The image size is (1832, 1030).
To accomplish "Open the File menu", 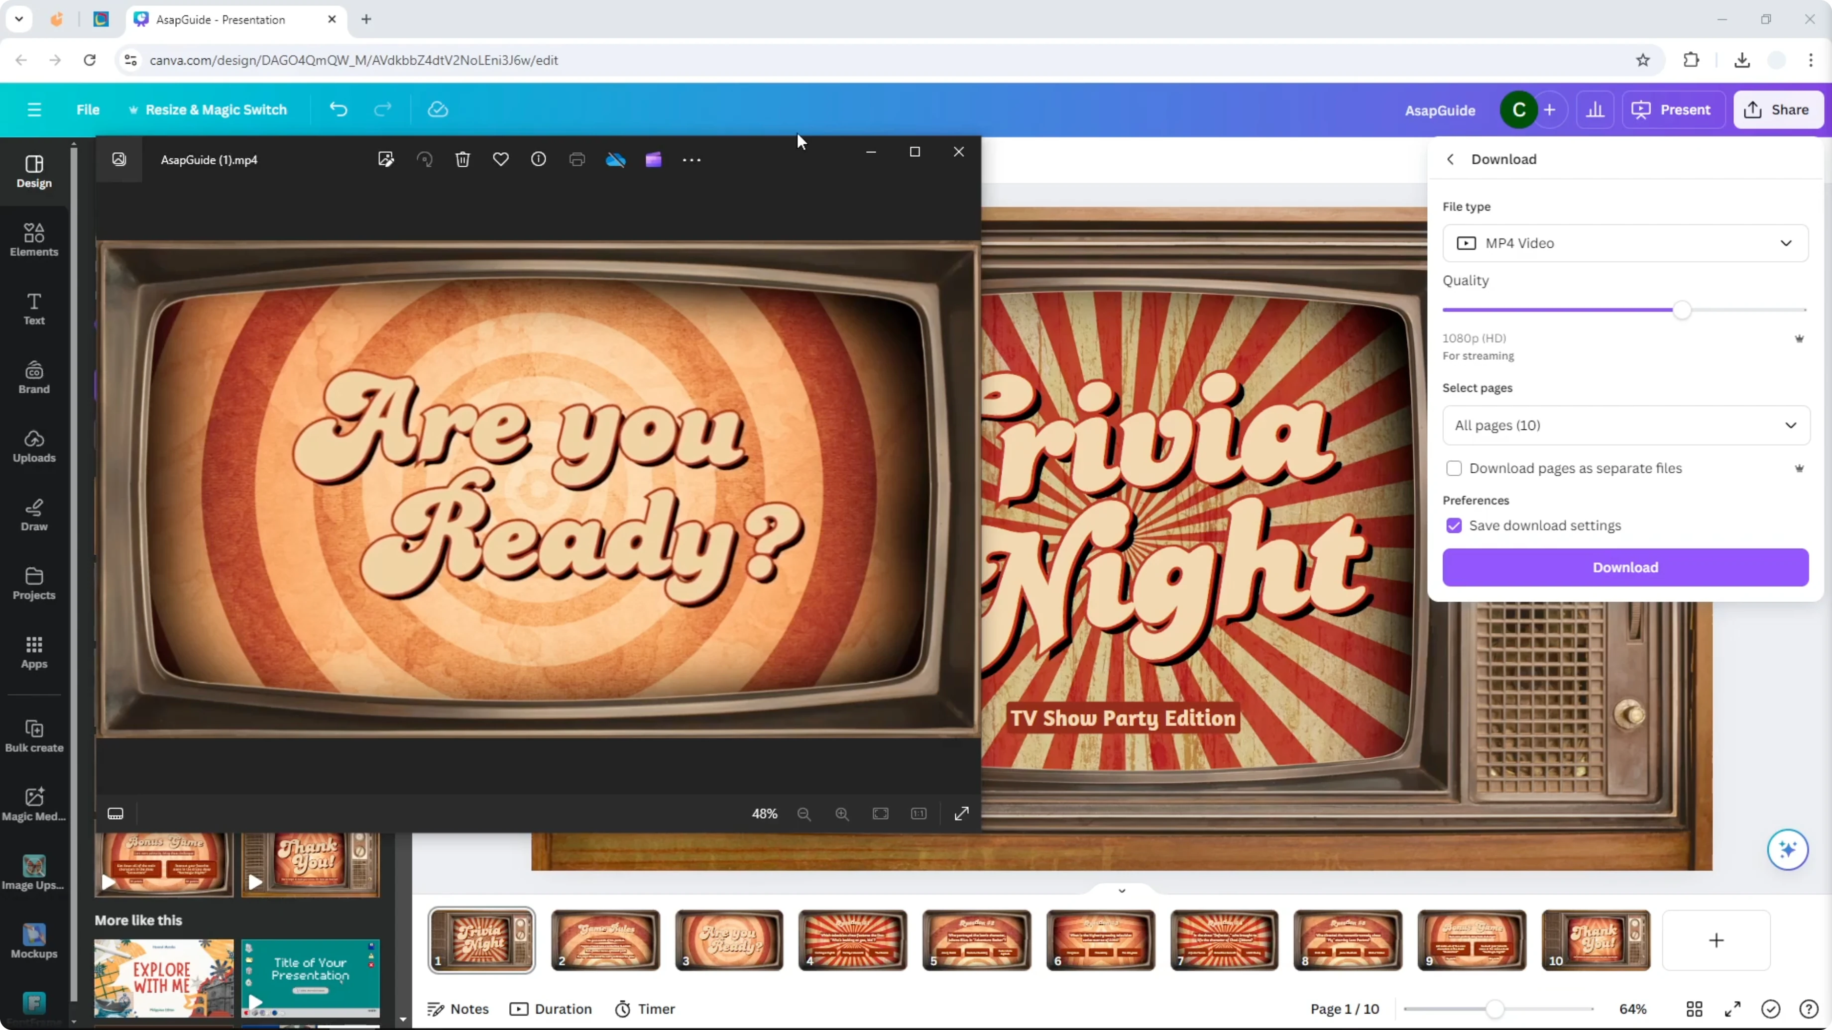I will [x=88, y=109].
